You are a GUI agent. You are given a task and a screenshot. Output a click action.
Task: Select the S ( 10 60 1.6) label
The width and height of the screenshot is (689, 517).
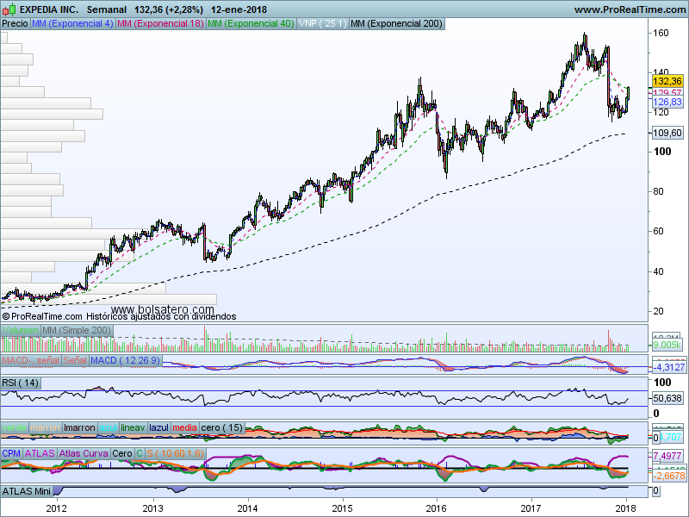point(176,453)
